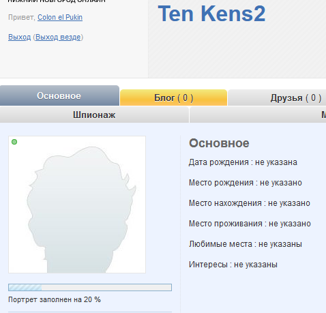Click the Портрет заполнен на 20 % text
This screenshot has height=313, width=326.
[x=55, y=299]
